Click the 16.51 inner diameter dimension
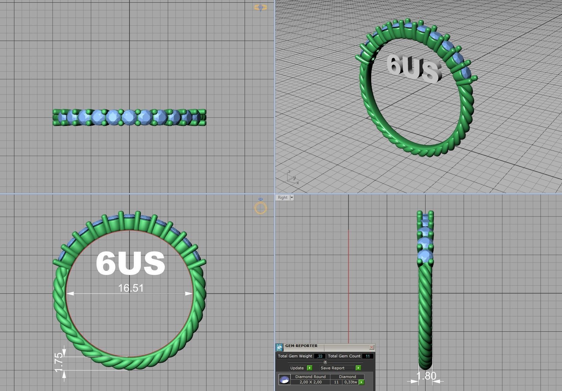Image resolution: width=562 pixels, height=391 pixels. tap(131, 288)
